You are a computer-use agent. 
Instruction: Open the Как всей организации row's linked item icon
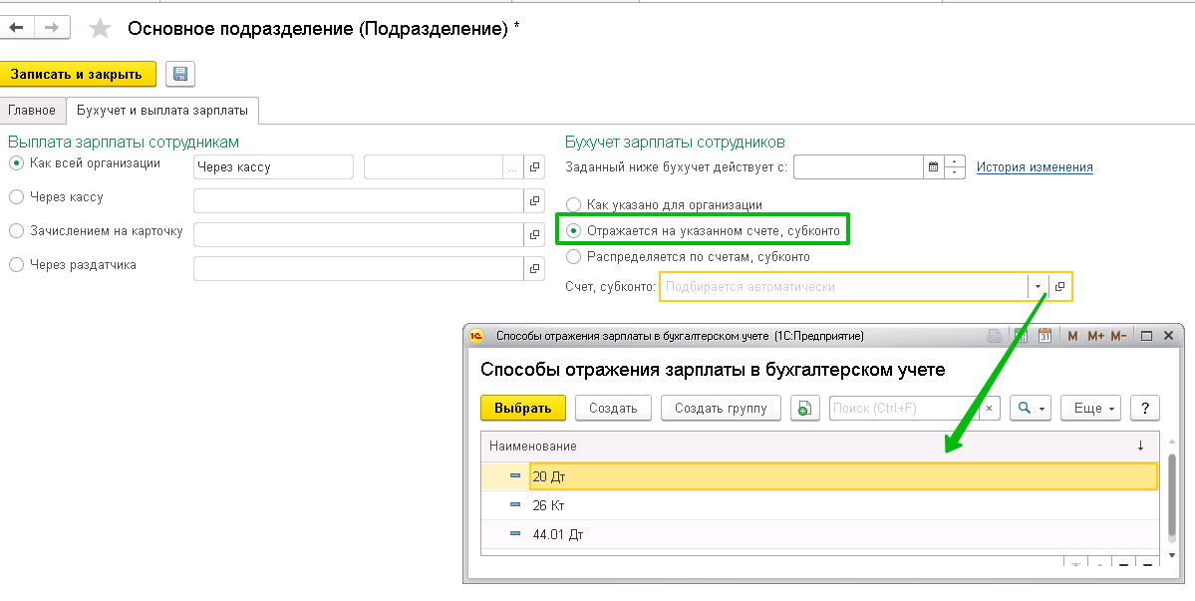(x=534, y=166)
